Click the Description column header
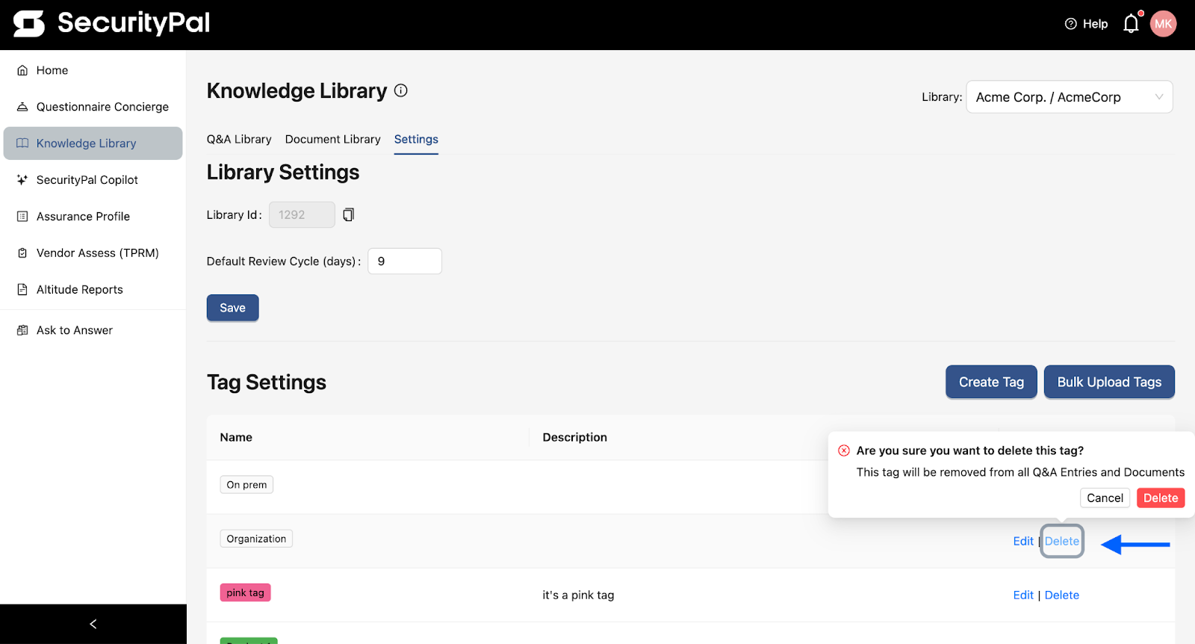 click(x=575, y=438)
